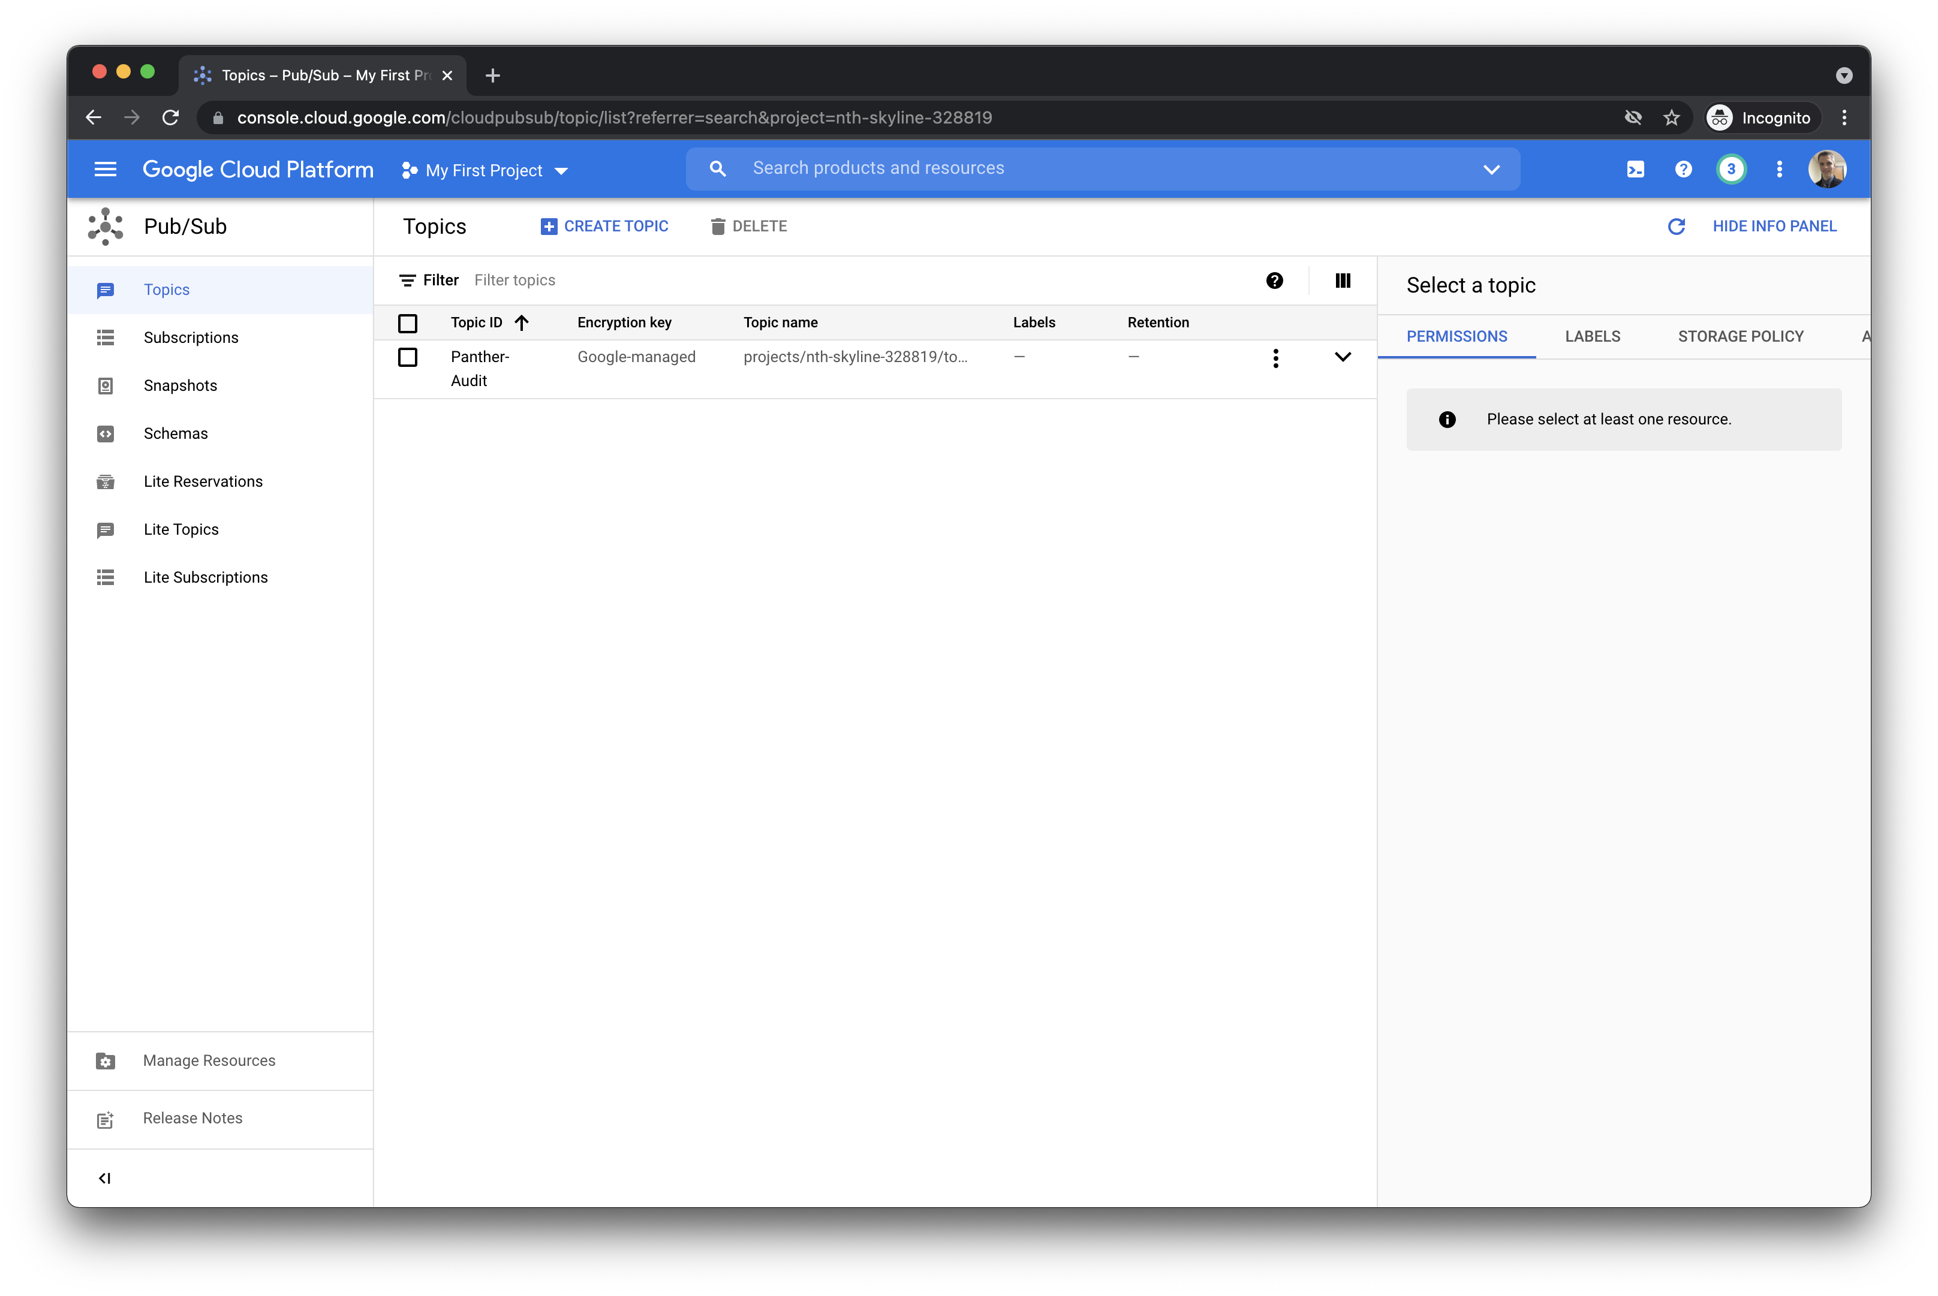The width and height of the screenshot is (1938, 1296).
Task: Activate the Cloud Shell terminal icon
Action: (x=1635, y=168)
